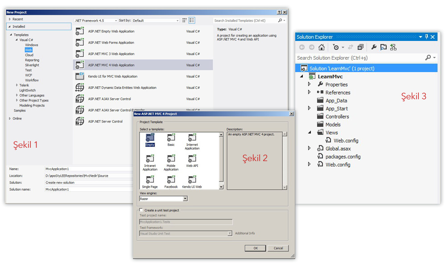Click the Back navigation arrow in Solution Explorer

(301, 47)
